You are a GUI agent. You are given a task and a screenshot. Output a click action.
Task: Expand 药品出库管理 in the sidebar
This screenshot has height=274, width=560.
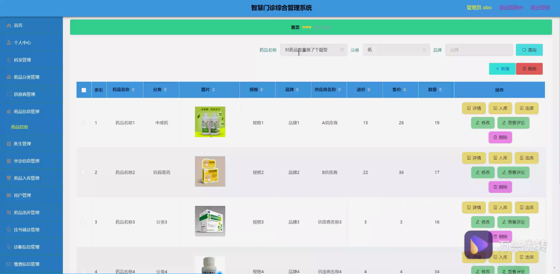point(31,213)
